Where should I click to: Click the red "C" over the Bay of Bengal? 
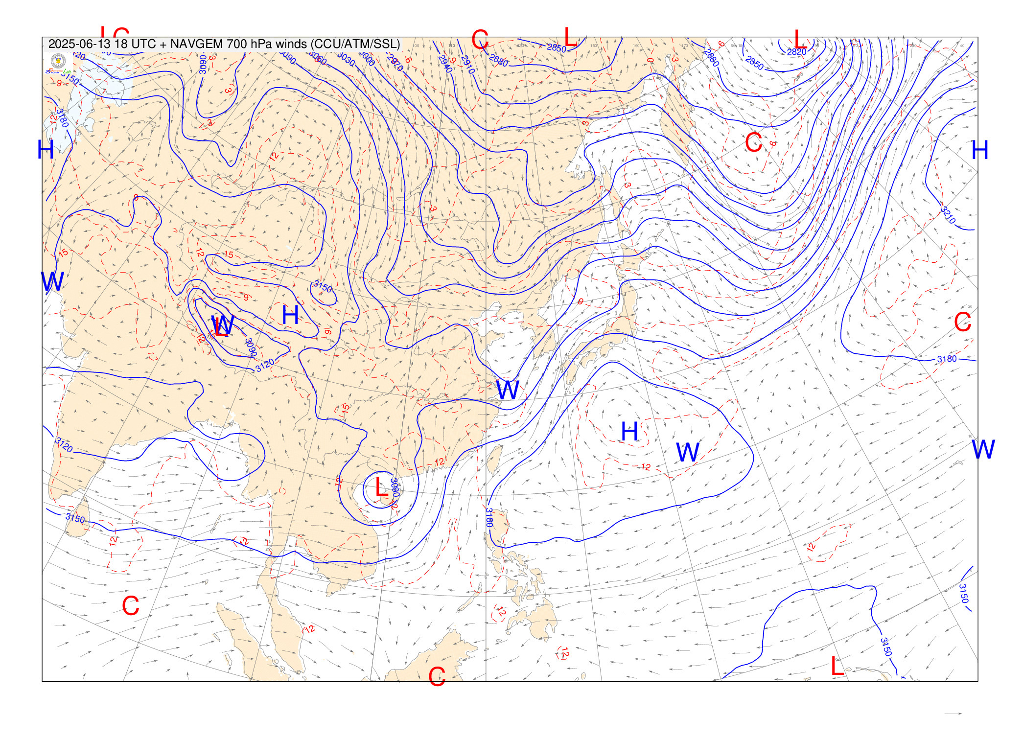(x=131, y=606)
